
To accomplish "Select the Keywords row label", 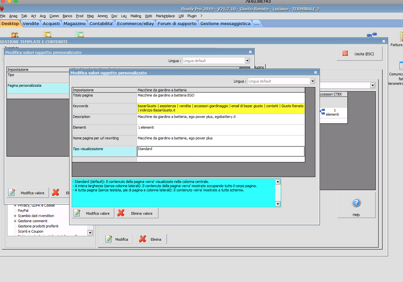I will (x=104, y=109).
